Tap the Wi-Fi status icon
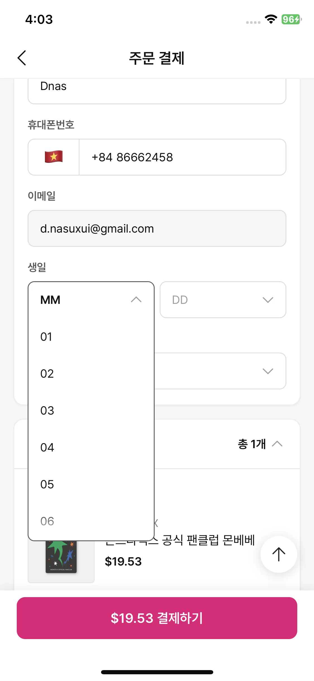This screenshot has width=314, height=681. pos(271,19)
